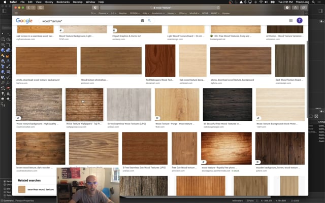The image size is (325, 203).
Task: Click the Safari share icon
Action: (x=296, y=8)
